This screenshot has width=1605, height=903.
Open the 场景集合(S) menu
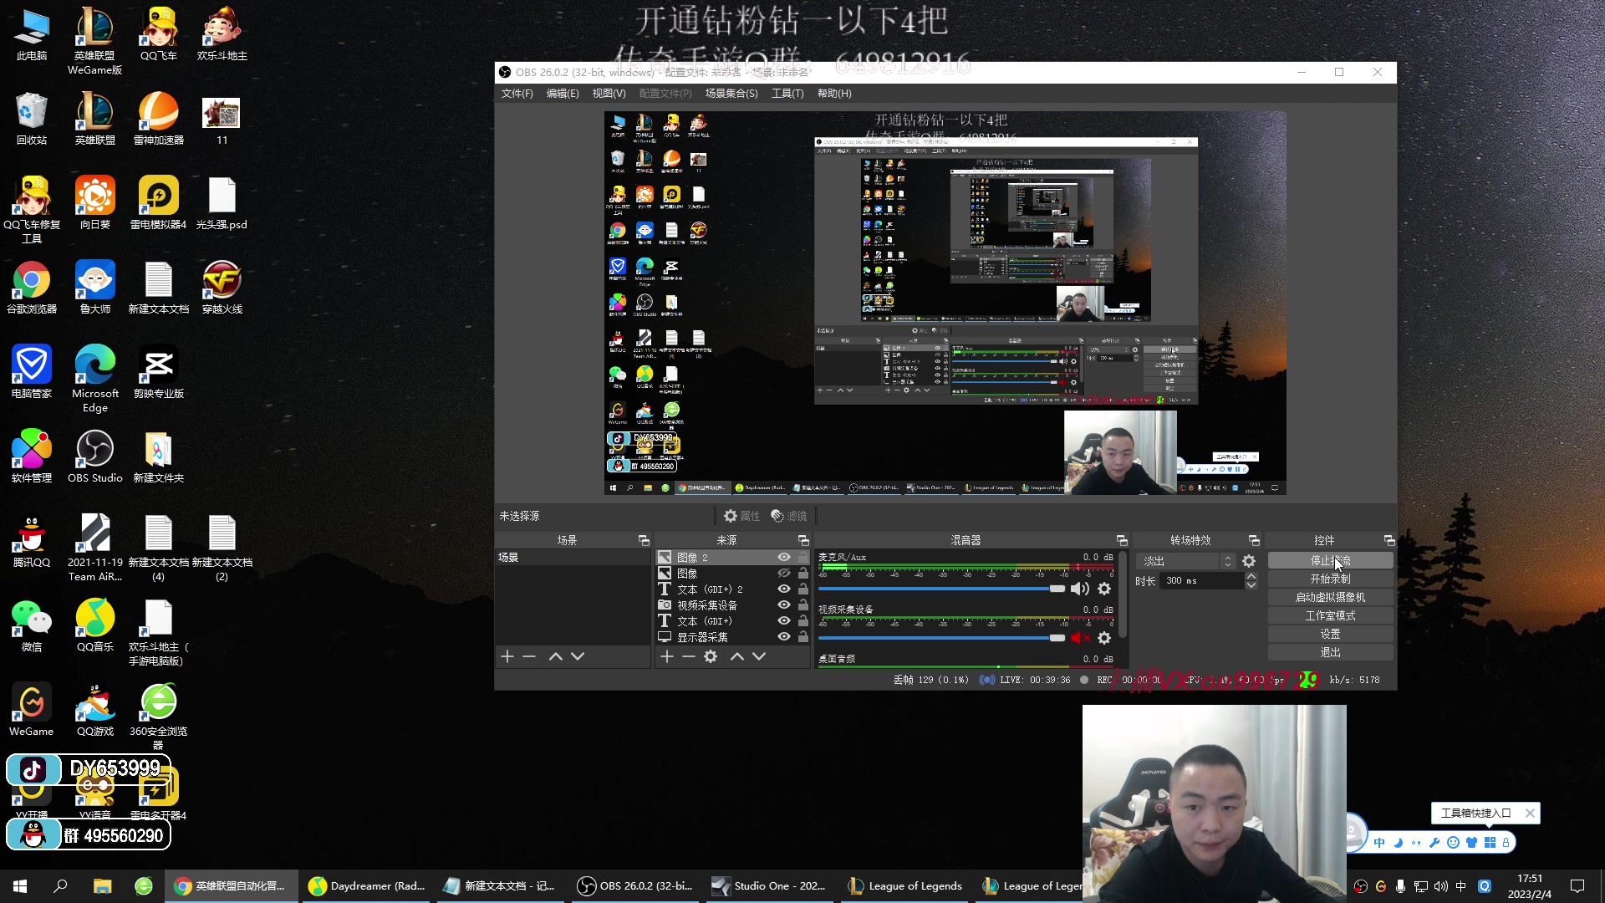click(x=731, y=94)
